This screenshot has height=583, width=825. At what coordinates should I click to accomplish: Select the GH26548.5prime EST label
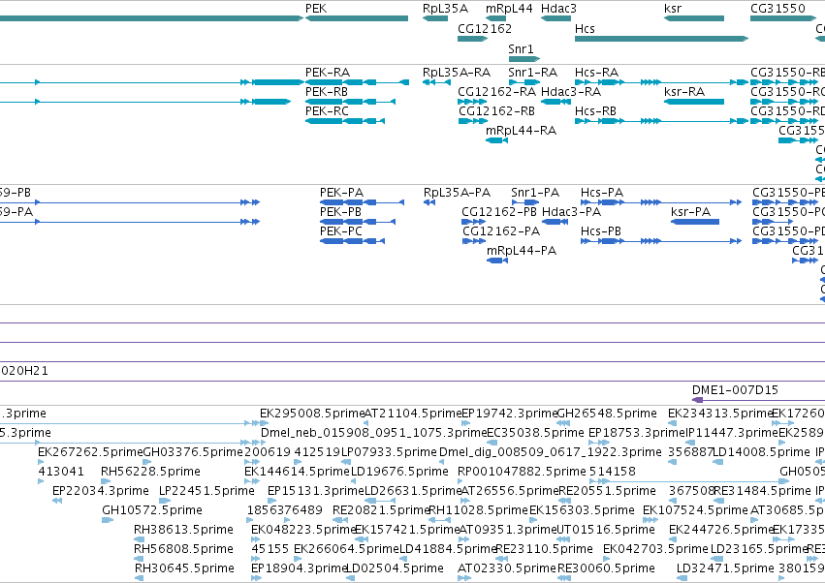[607, 414]
